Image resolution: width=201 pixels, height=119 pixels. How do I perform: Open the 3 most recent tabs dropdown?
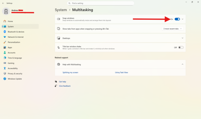tap(172, 29)
